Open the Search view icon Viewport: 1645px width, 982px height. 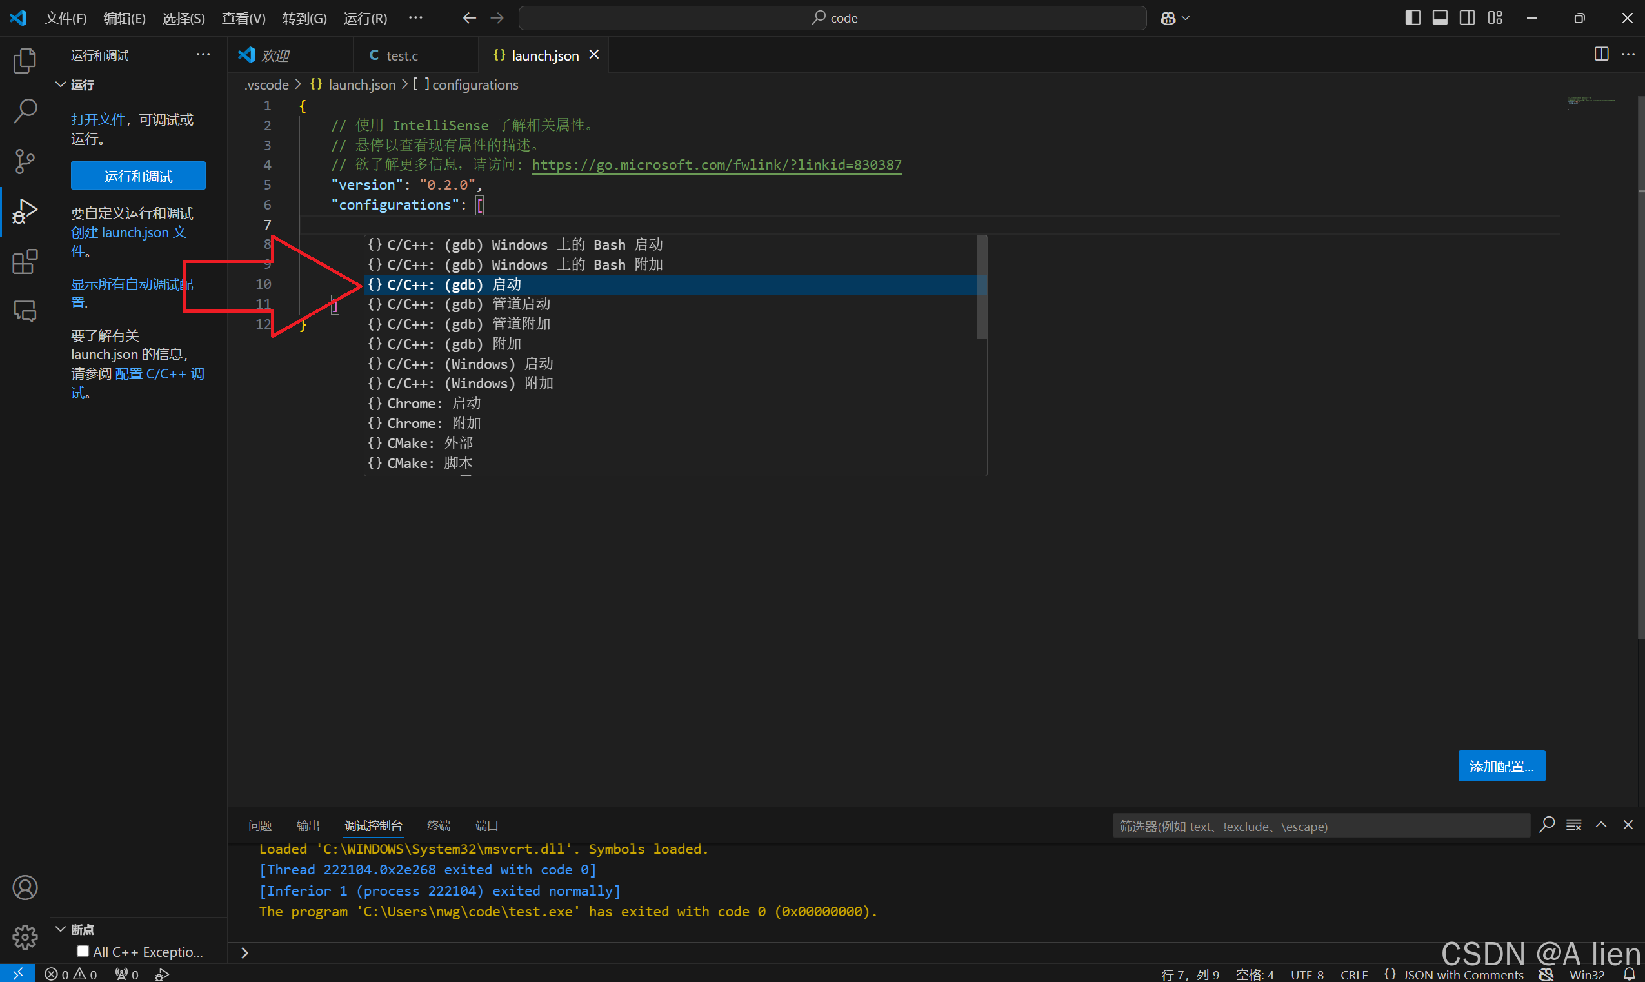click(x=25, y=110)
